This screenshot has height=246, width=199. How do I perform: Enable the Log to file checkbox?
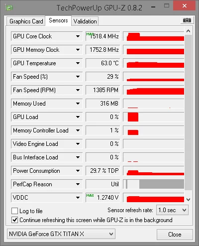pyautogui.click(x=14, y=211)
